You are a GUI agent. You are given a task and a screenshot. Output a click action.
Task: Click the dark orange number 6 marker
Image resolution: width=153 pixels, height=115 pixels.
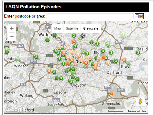(86, 63)
